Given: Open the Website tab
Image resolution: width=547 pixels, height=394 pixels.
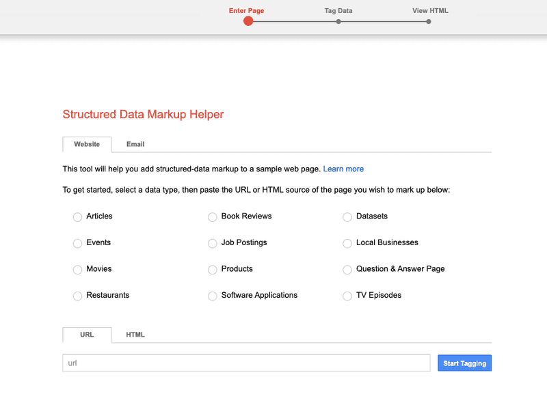Looking at the screenshot, I should click(x=87, y=144).
